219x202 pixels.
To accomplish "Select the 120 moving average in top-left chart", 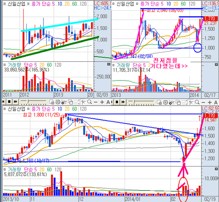I will 83,4.
